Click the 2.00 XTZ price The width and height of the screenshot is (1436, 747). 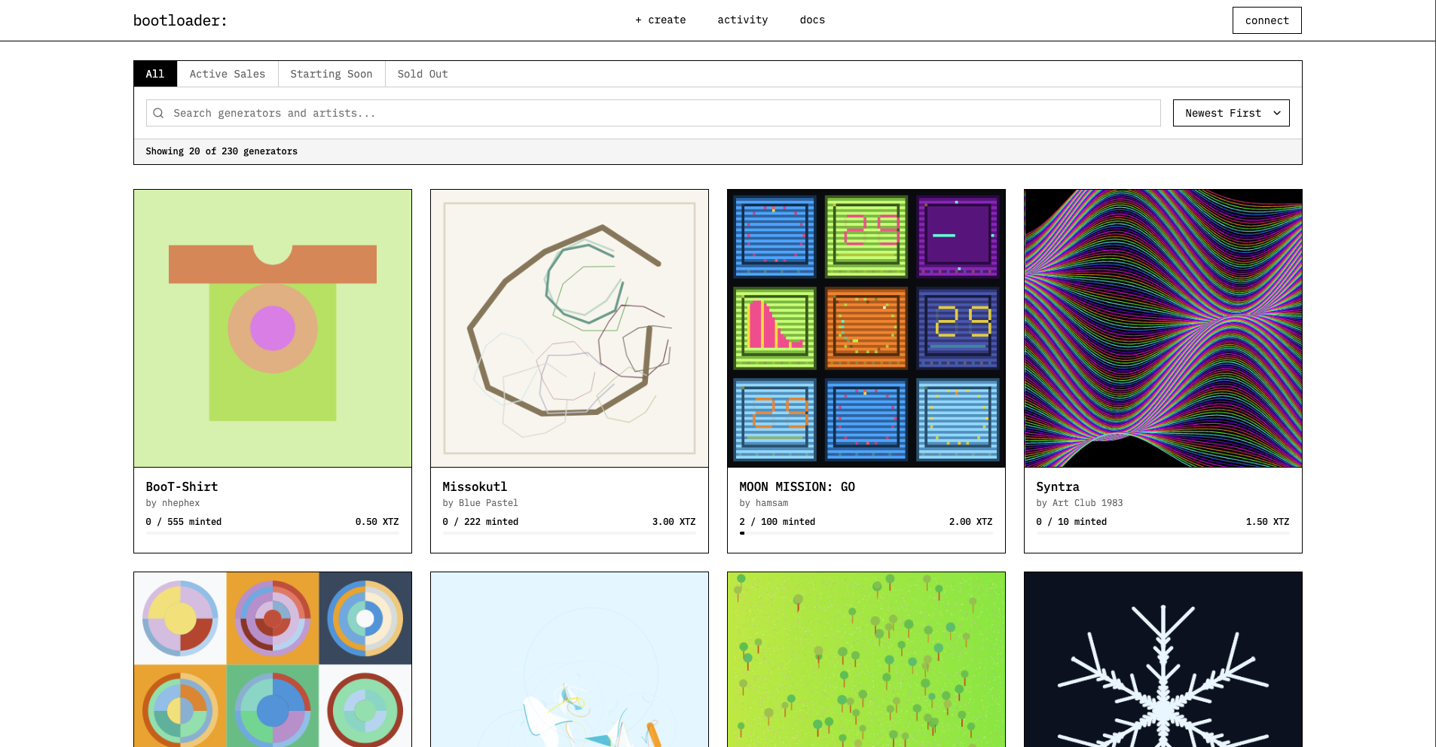[x=970, y=522]
